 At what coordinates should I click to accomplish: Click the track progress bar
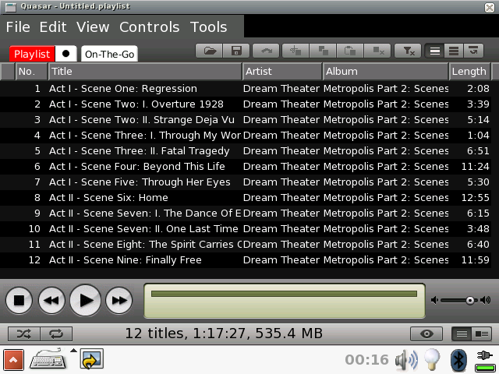coord(284,294)
